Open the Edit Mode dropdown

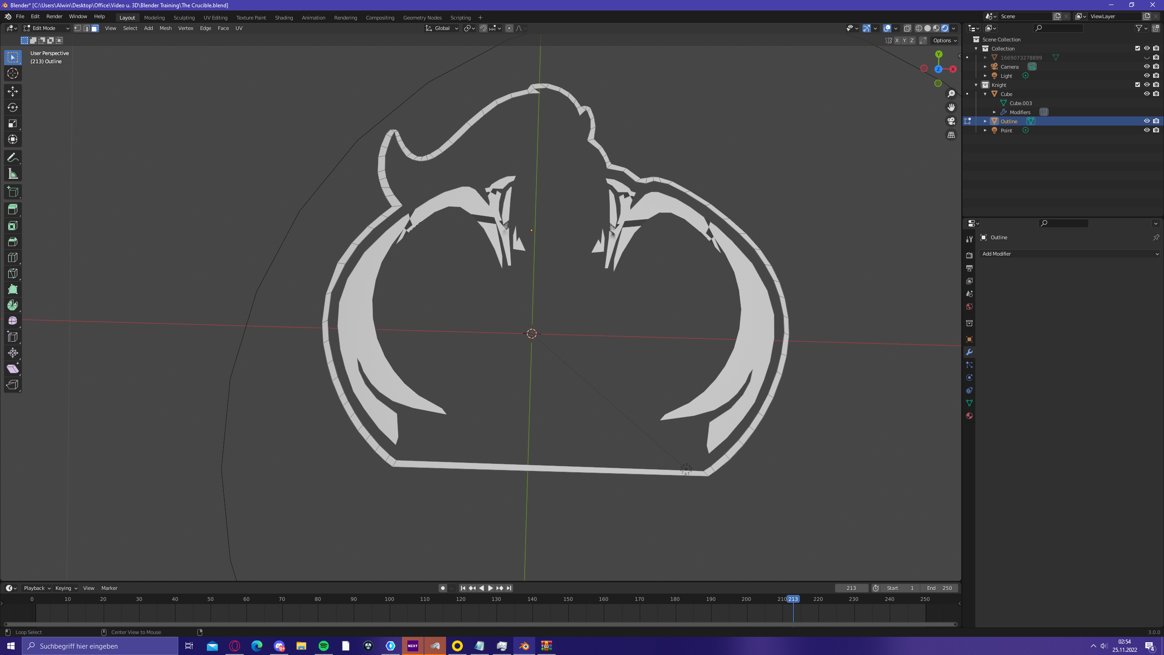tap(46, 28)
